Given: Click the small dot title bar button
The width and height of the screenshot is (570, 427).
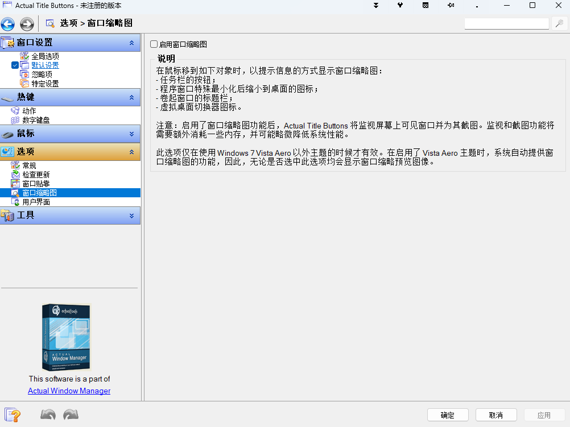Looking at the screenshot, I should point(477,6).
